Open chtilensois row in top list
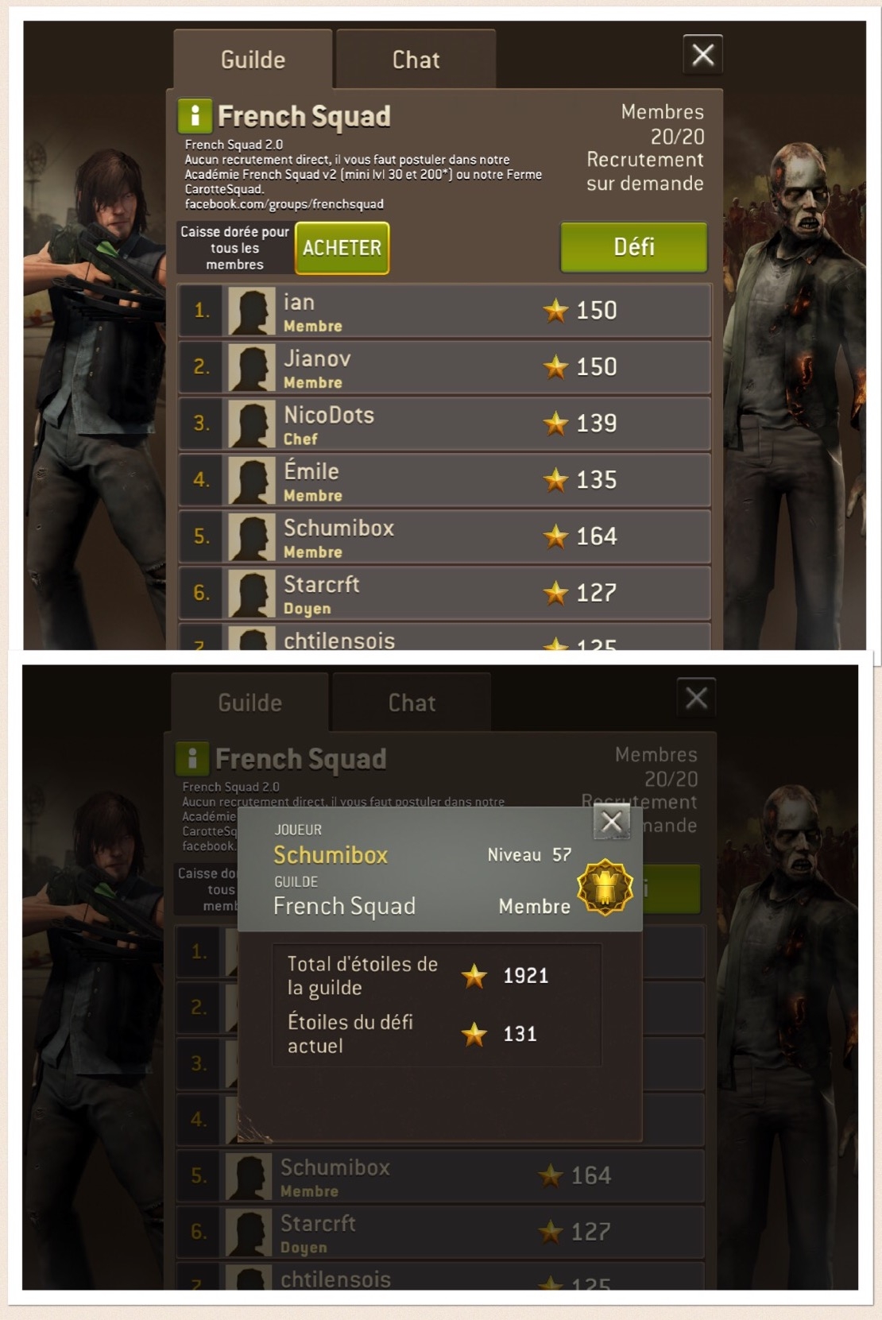The height and width of the screenshot is (1320, 882). (444, 637)
